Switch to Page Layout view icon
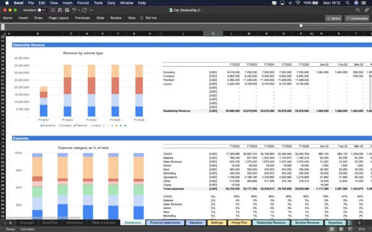 pos(341,229)
